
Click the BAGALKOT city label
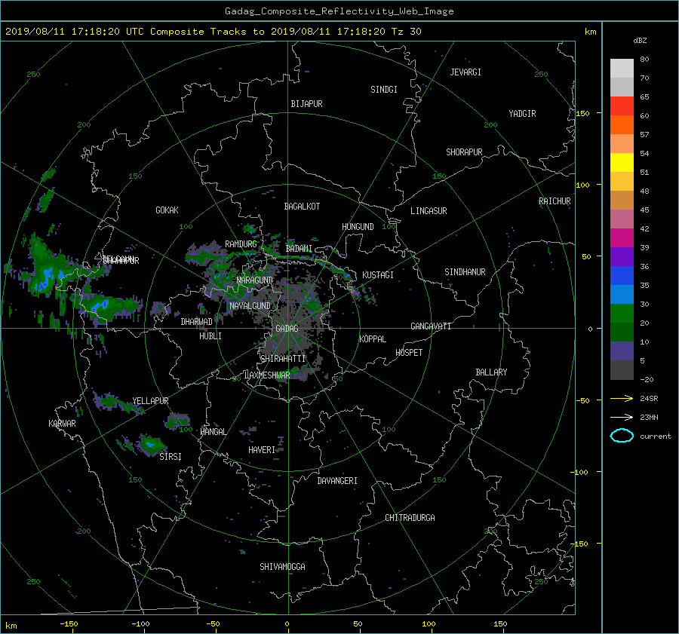[302, 207]
